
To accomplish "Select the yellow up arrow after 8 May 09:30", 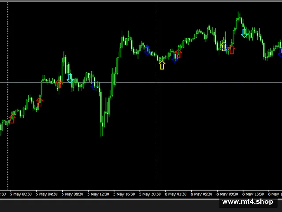I will click(x=223, y=46).
